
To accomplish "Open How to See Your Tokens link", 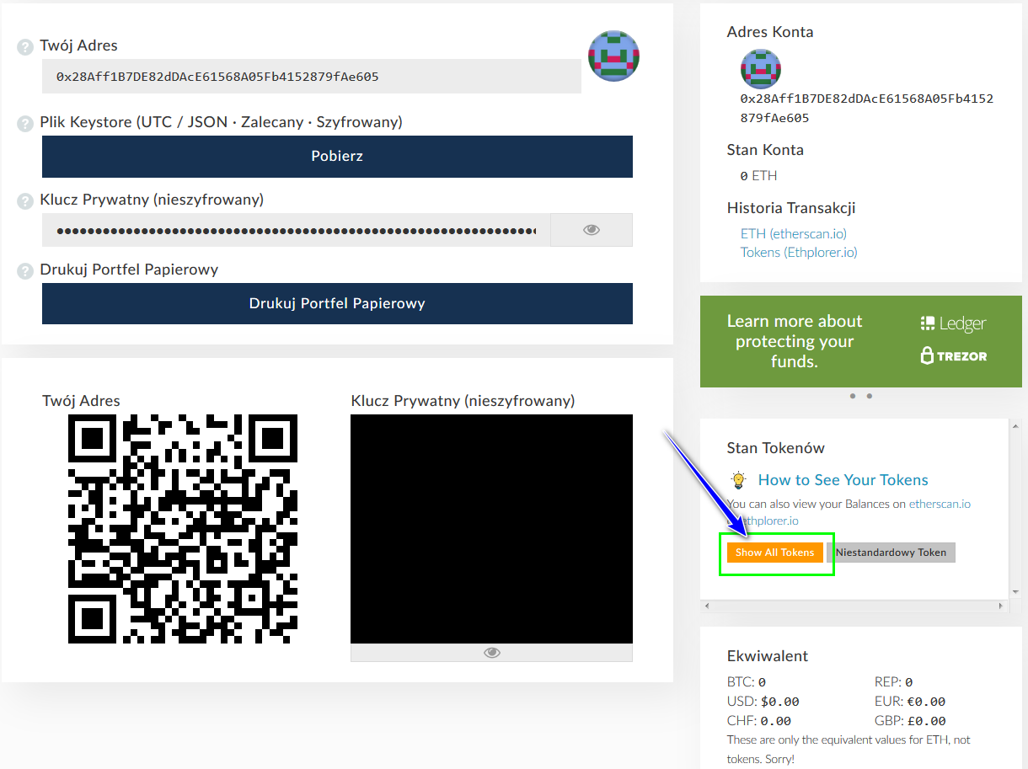I will pos(843,480).
